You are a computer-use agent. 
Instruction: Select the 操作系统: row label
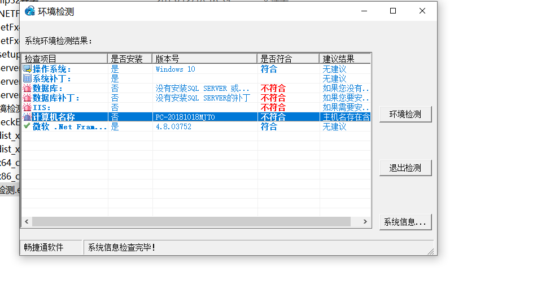tap(52, 69)
